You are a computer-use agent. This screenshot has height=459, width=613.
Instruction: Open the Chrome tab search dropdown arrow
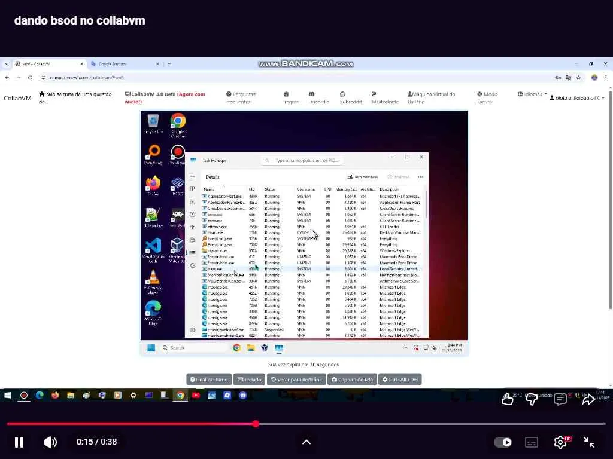tap(6, 63)
